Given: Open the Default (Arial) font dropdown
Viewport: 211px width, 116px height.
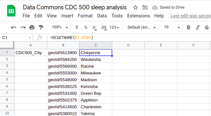Looking at the screenshot, I should click(x=142, y=27).
